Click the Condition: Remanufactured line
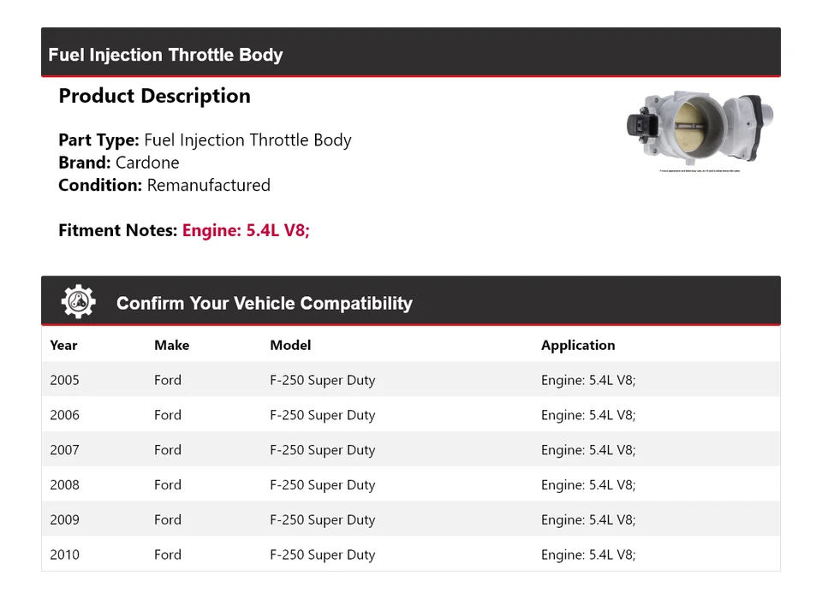This screenshot has height=599, width=822. (x=164, y=185)
